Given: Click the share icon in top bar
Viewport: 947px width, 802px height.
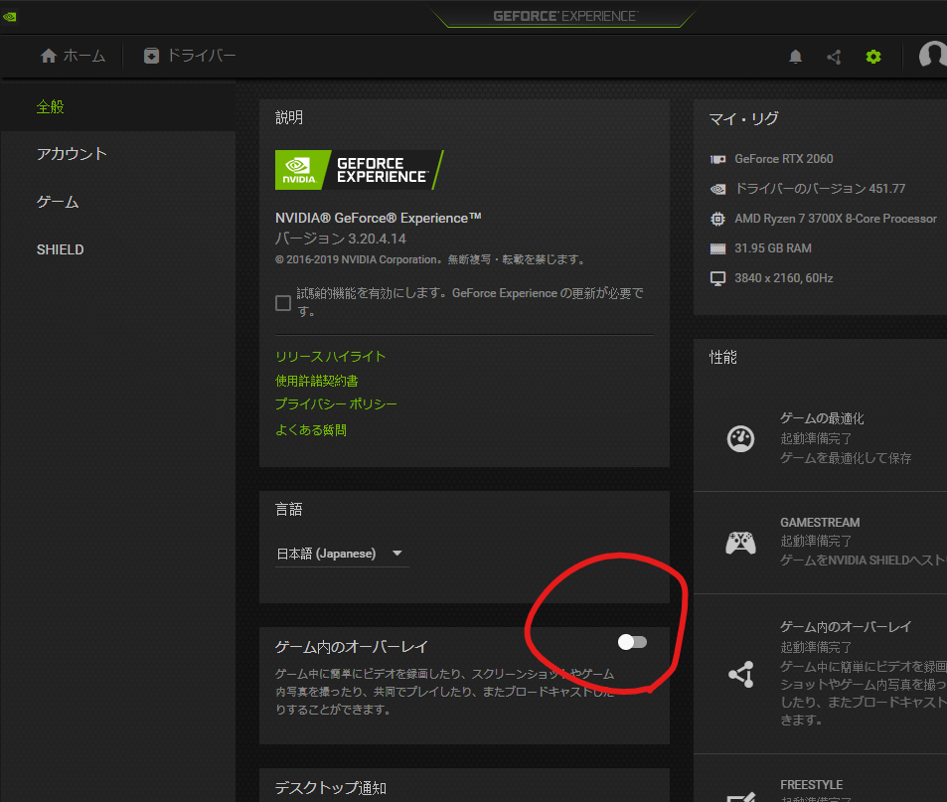Looking at the screenshot, I should coord(834,57).
